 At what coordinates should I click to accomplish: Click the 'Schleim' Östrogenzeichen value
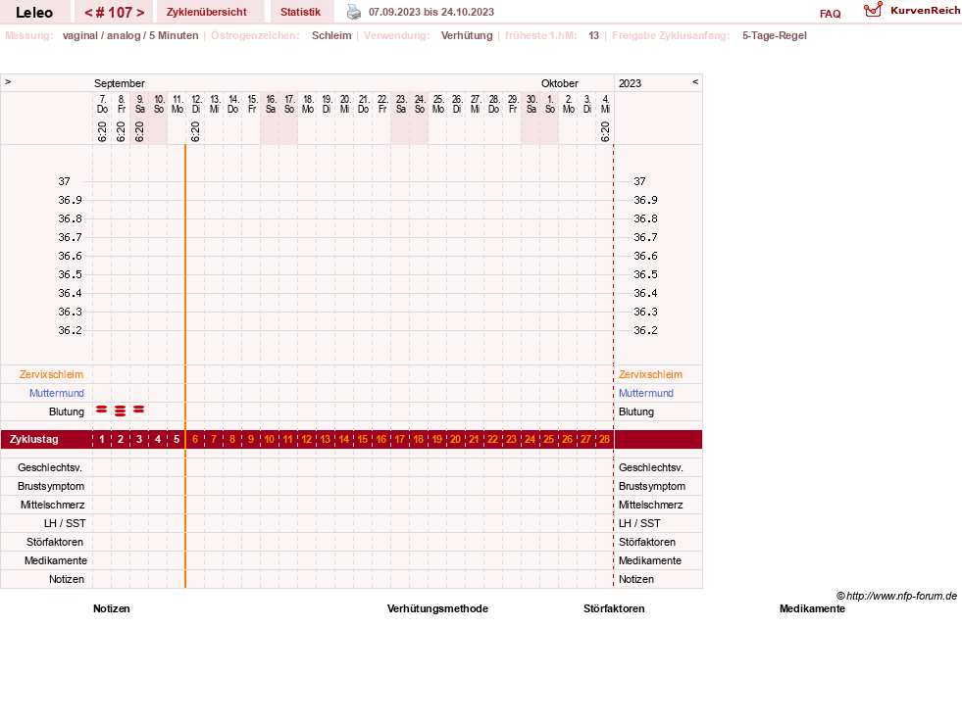(x=331, y=35)
